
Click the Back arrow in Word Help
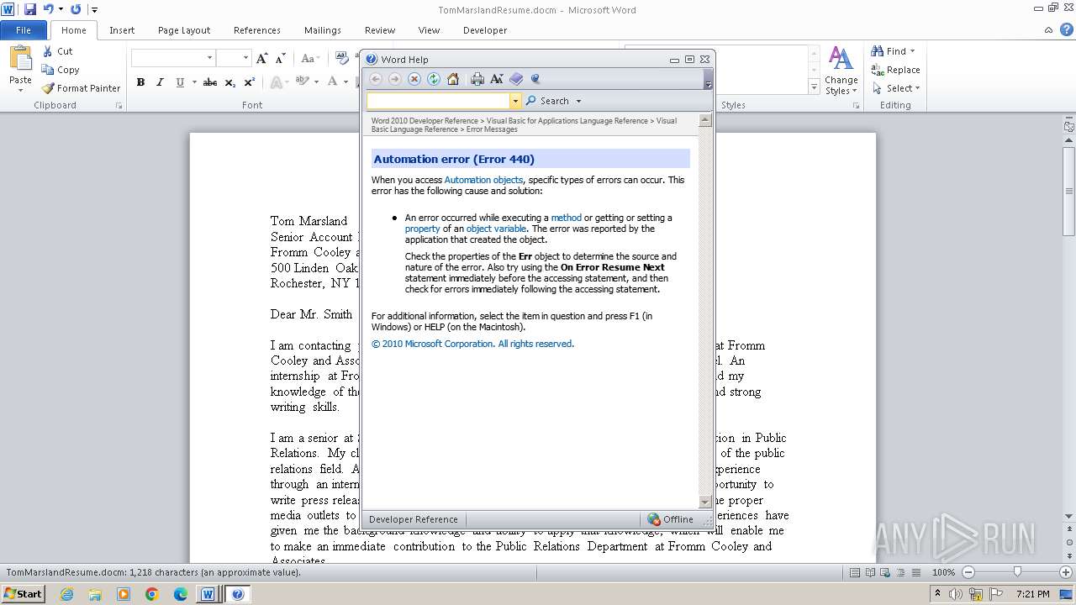pos(376,79)
